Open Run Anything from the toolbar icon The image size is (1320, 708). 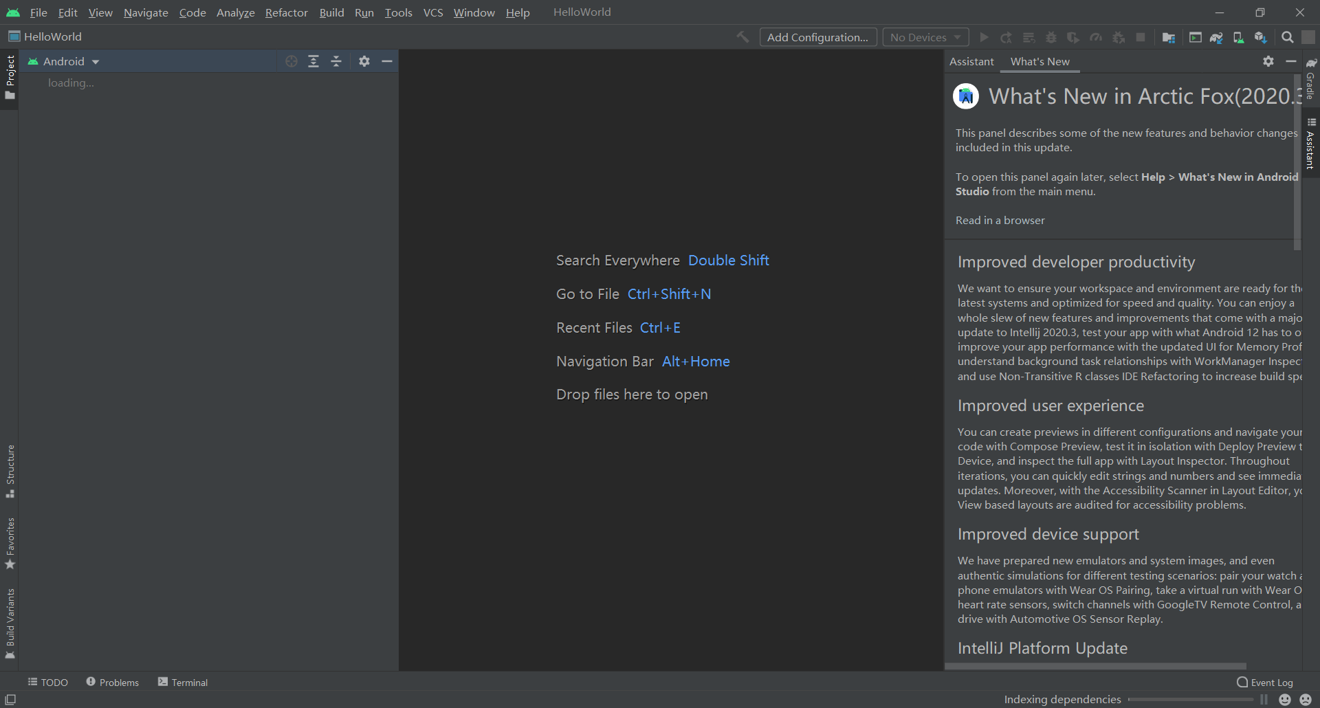point(1196,37)
